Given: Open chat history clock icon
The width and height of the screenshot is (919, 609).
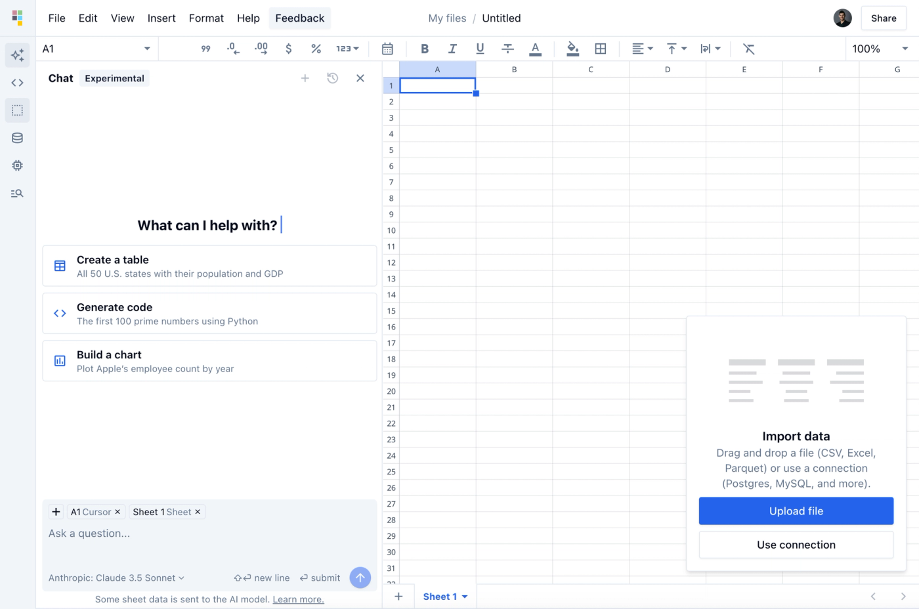Looking at the screenshot, I should (333, 78).
